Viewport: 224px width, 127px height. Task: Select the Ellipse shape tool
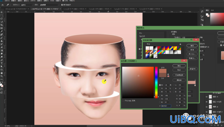[x=2, y=70]
